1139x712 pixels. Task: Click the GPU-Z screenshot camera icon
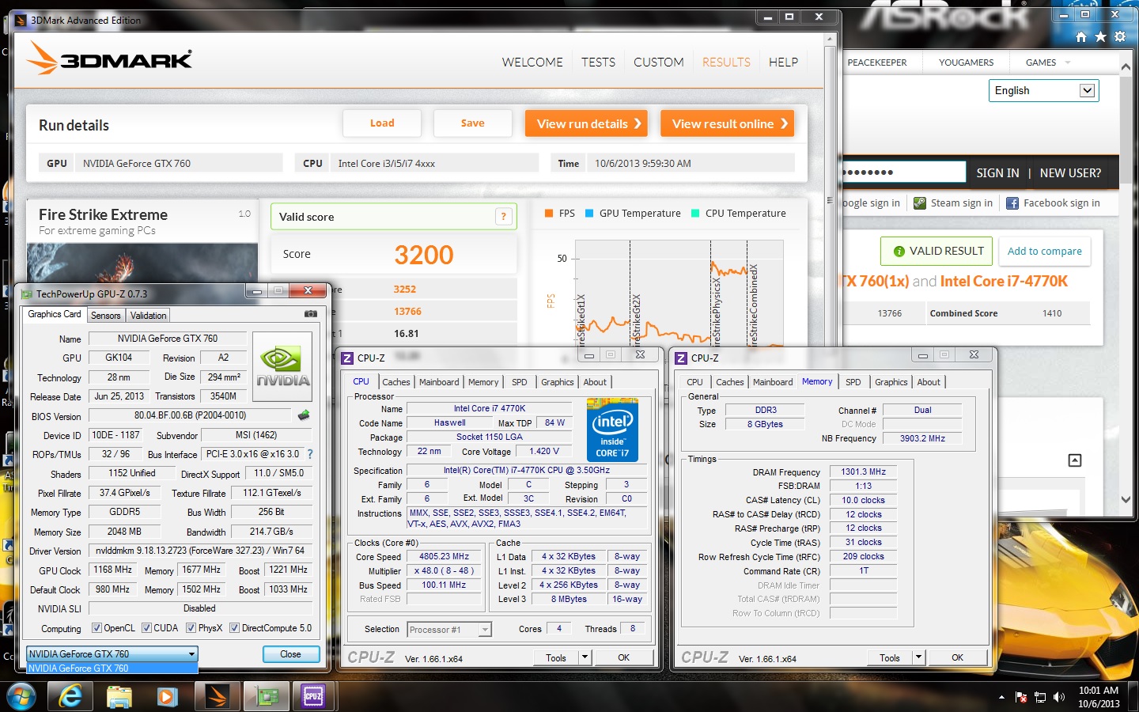(x=311, y=314)
